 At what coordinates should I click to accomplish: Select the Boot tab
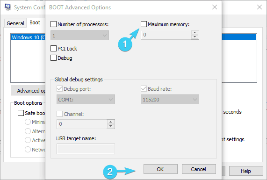point(35,22)
